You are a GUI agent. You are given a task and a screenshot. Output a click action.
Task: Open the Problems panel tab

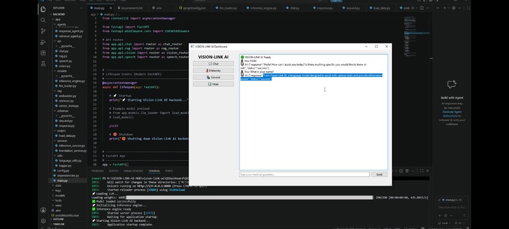click(x=97, y=171)
